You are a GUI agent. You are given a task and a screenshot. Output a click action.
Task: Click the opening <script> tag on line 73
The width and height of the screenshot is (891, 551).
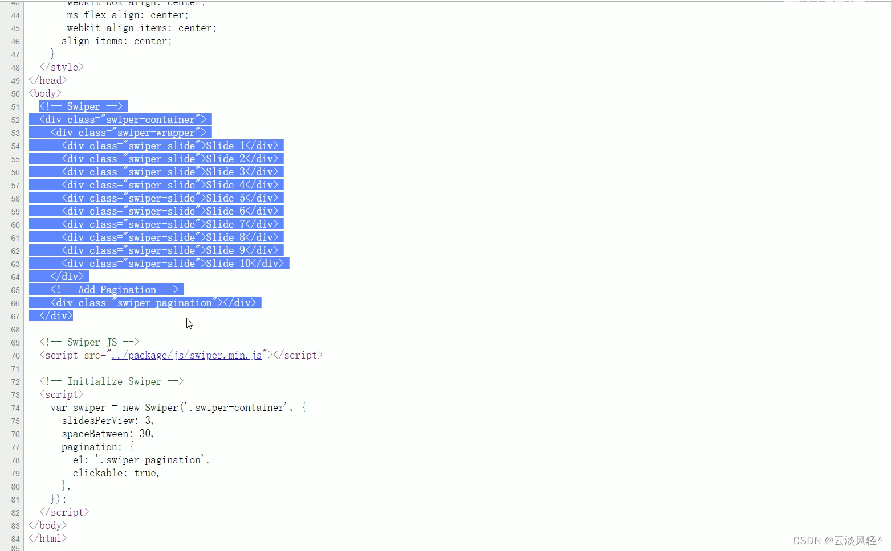62,394
